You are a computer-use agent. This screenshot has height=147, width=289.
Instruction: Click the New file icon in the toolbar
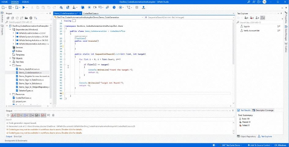tap(3, 7)
